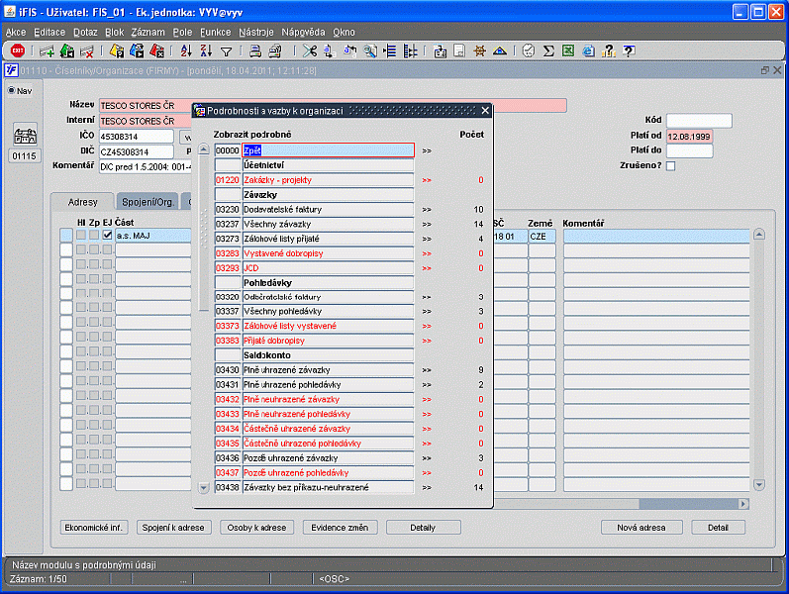Click the building icon above 01115
789x594 pixels.
[25, 135]
